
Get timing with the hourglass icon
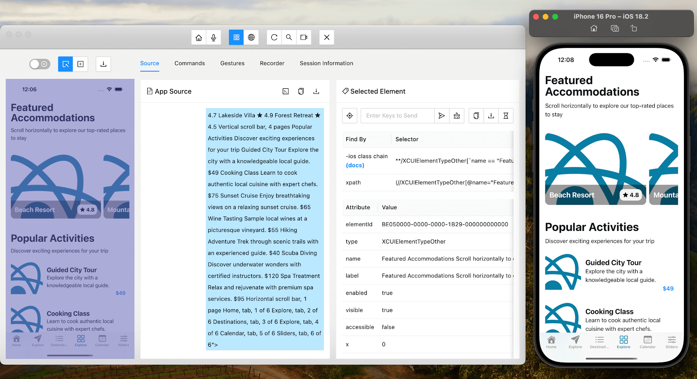tap(506, 116)
